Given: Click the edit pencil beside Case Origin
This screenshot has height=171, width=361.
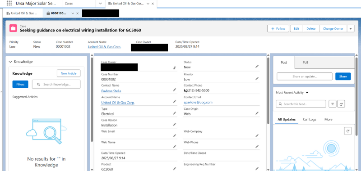Looking at the screenshot, I should (257, 113).
